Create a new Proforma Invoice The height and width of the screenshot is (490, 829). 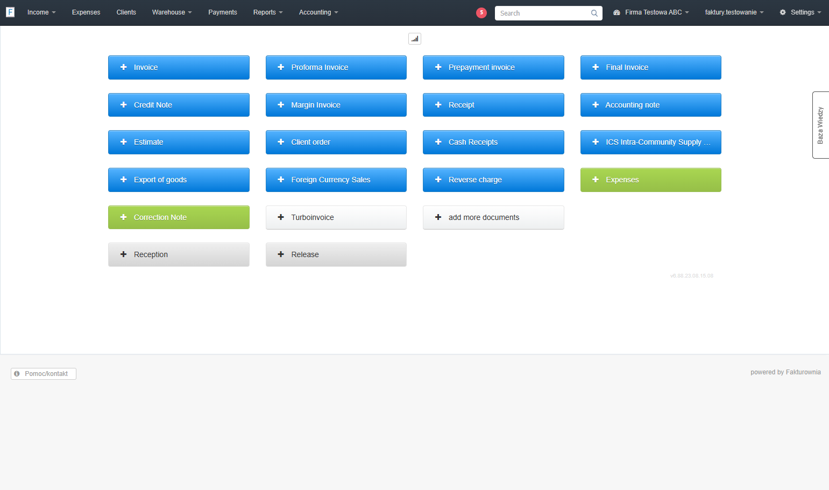coord(336,67)
